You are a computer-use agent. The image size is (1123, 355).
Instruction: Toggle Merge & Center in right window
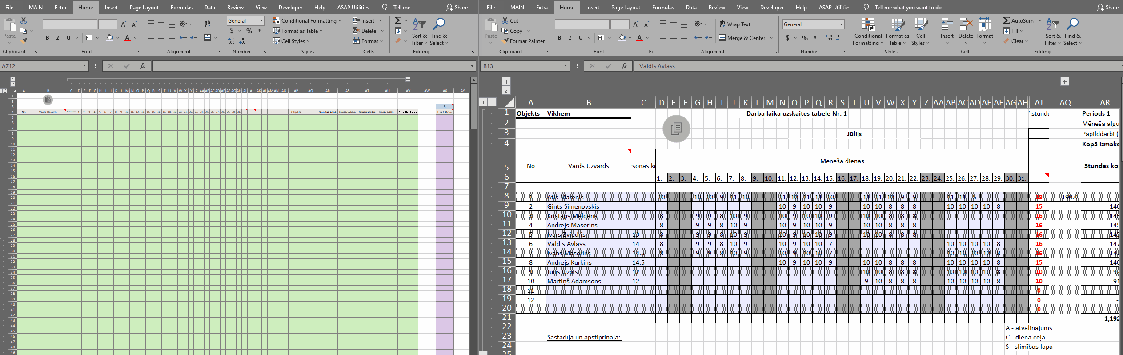(x=742, y=38)
